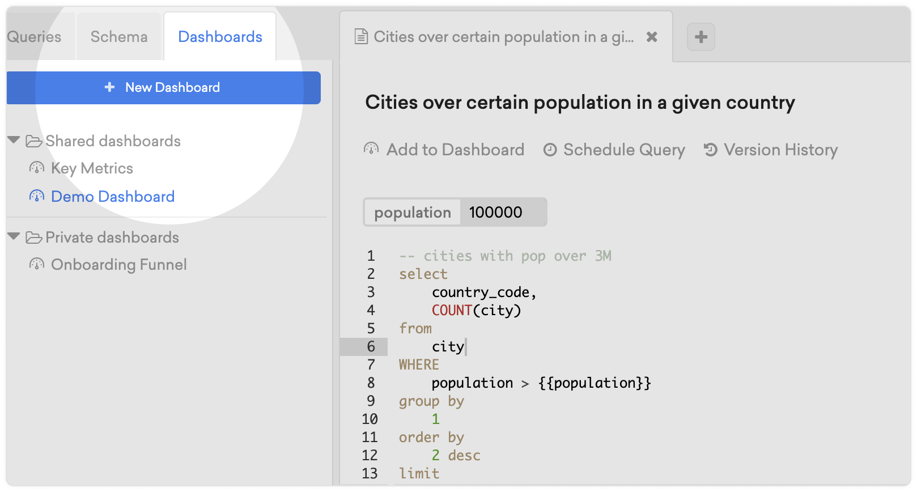The width and height of the screenshot is (917, 492).
Task: Click 'group by' on line 9
Action: [431, 401]
